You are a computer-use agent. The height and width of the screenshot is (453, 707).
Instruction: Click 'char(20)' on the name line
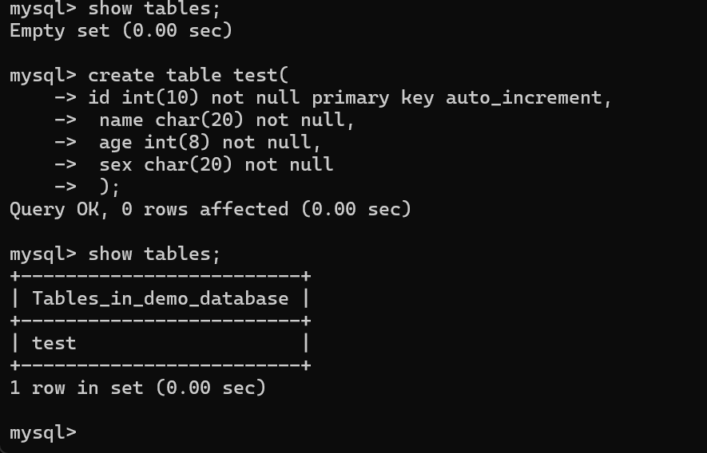(x=199, y=120)
